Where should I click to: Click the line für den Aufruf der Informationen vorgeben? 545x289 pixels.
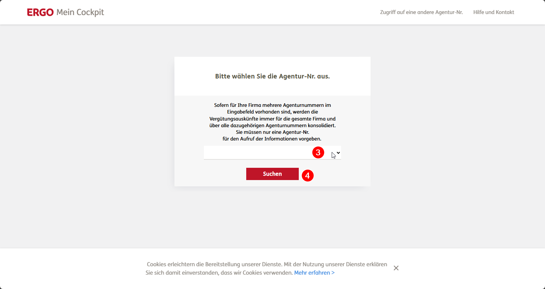[272, 139]
